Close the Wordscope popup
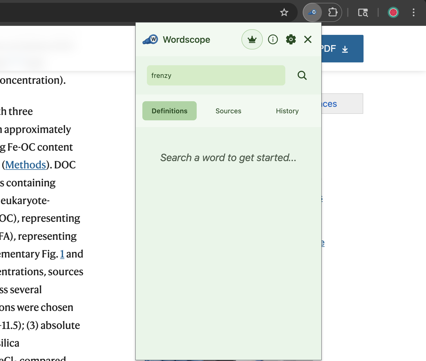This screenshot has height=361, width=426. tap(308, 39)
